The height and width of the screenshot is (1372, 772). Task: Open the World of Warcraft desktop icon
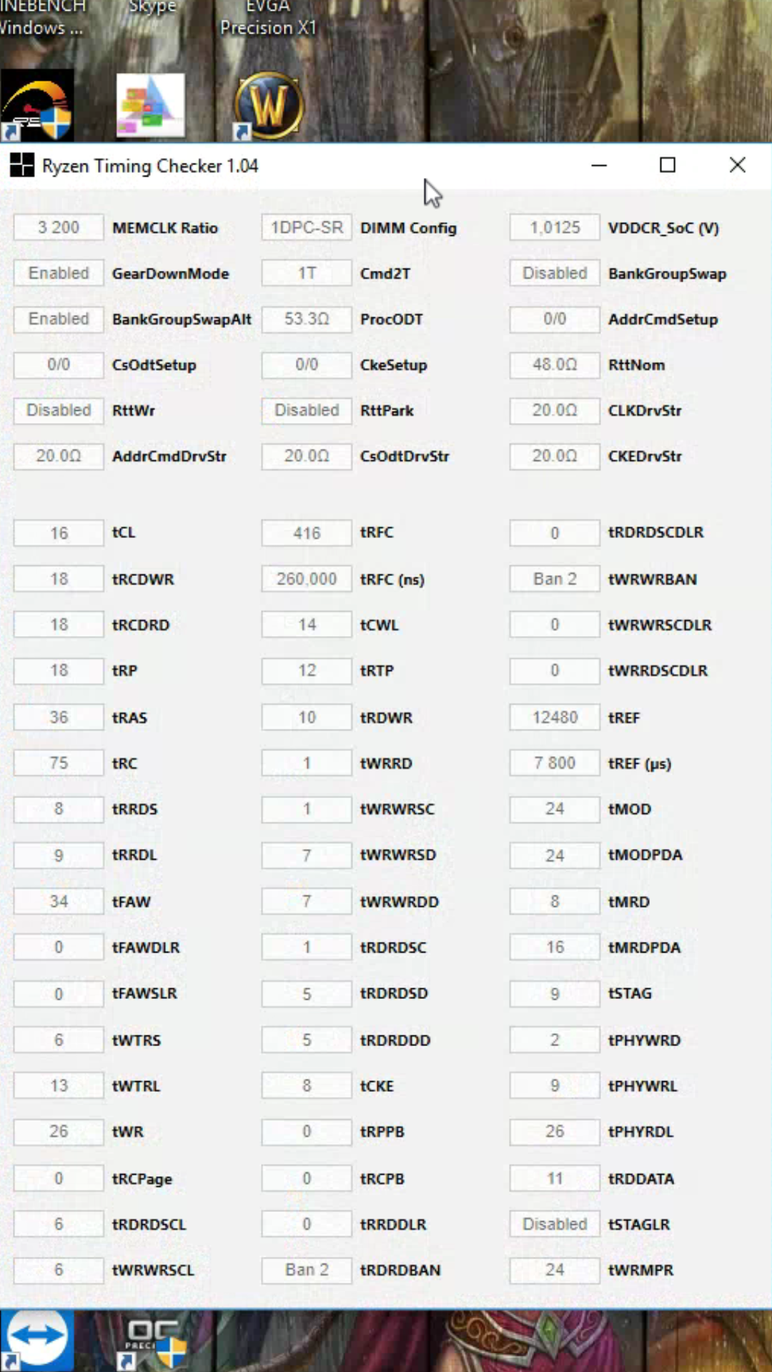pos(269,105)
